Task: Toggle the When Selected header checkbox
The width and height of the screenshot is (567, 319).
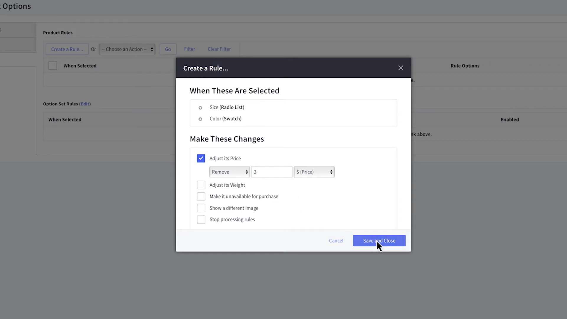Action: [x=53, y=66]
